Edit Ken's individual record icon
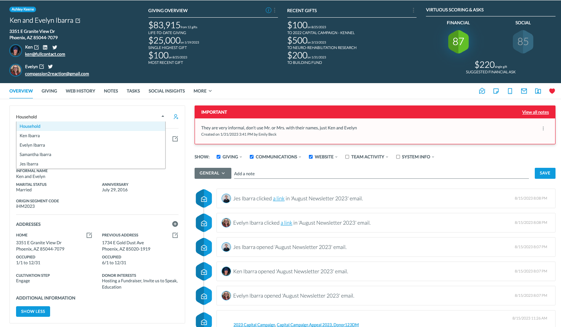The width and height of the screenshot is (561, 327). pos(36,47)
